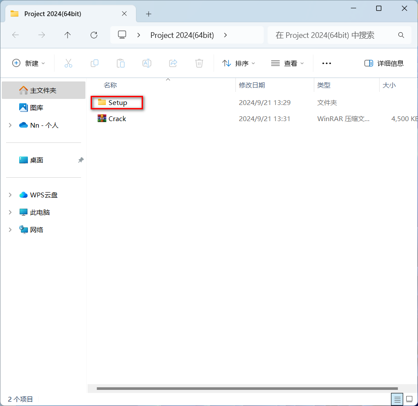418x406 pixels.
Task: Select 主文件夹 in the sidebar
Action: point(44,90)
